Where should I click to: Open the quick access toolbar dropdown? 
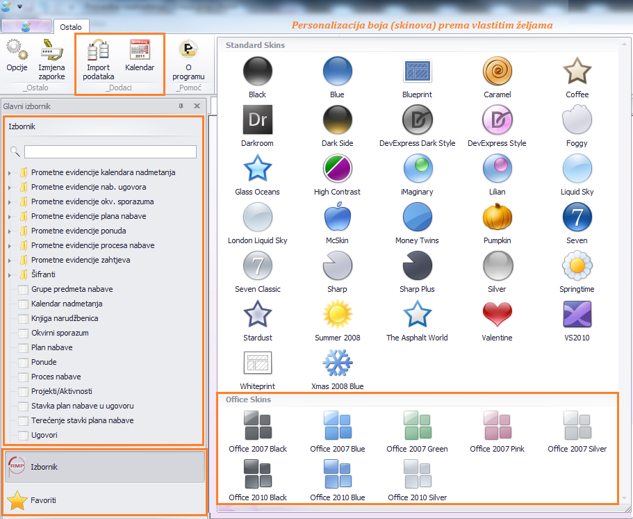coord(19,6)
